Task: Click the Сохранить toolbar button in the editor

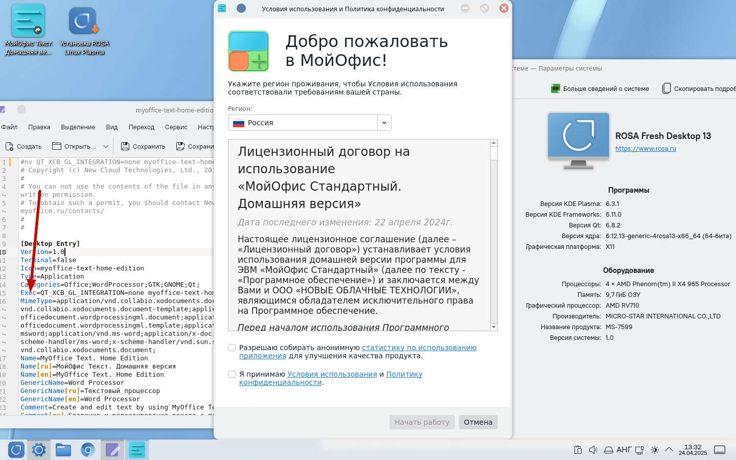Action: (143, 146)
